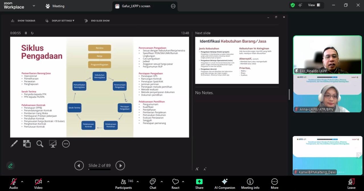Open the Display Settings dropdown
Image resolution: width=364 pixels, height=191 pixels.
(x=60, y=21)
